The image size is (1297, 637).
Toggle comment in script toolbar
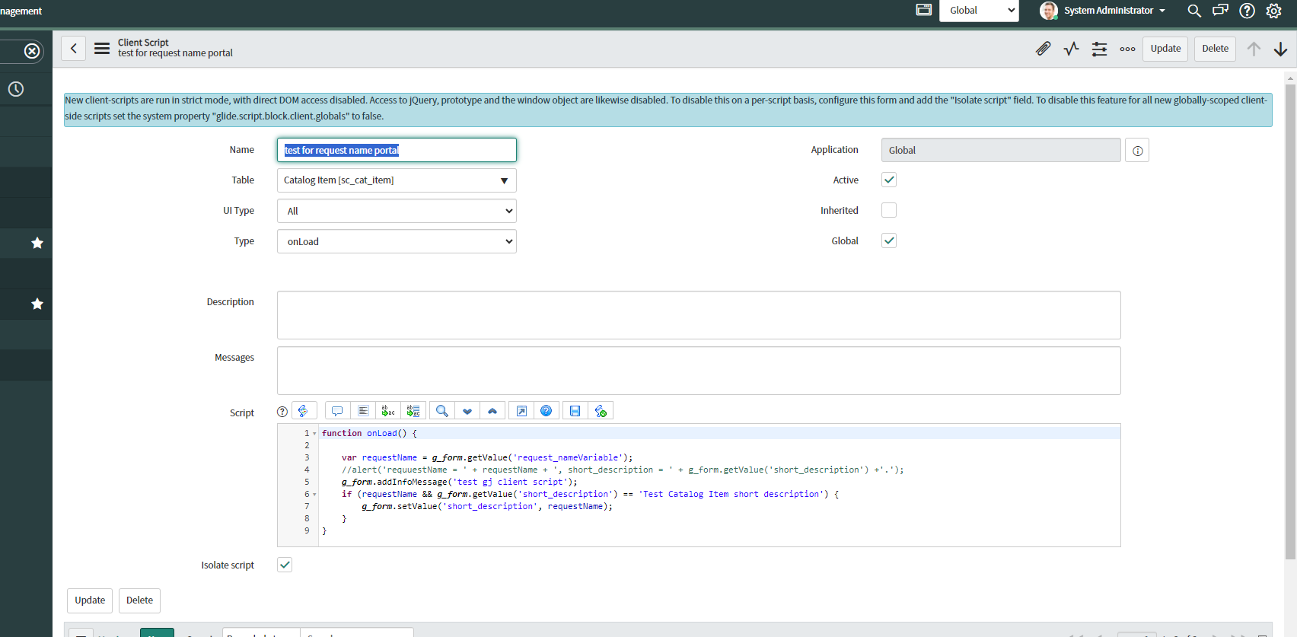click(337, 411)
